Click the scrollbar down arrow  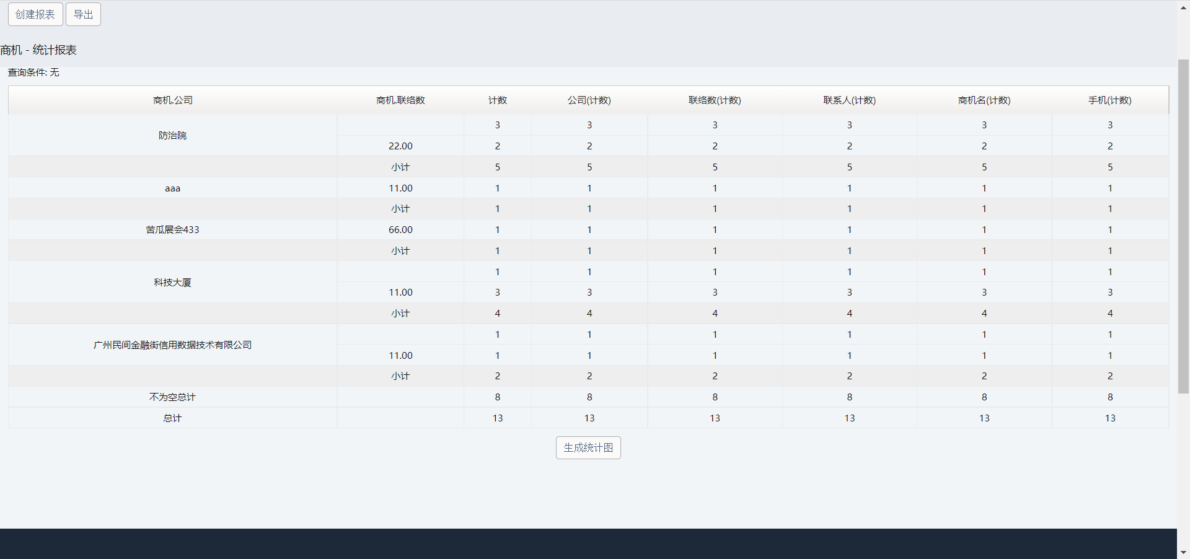pos(1183,552)
